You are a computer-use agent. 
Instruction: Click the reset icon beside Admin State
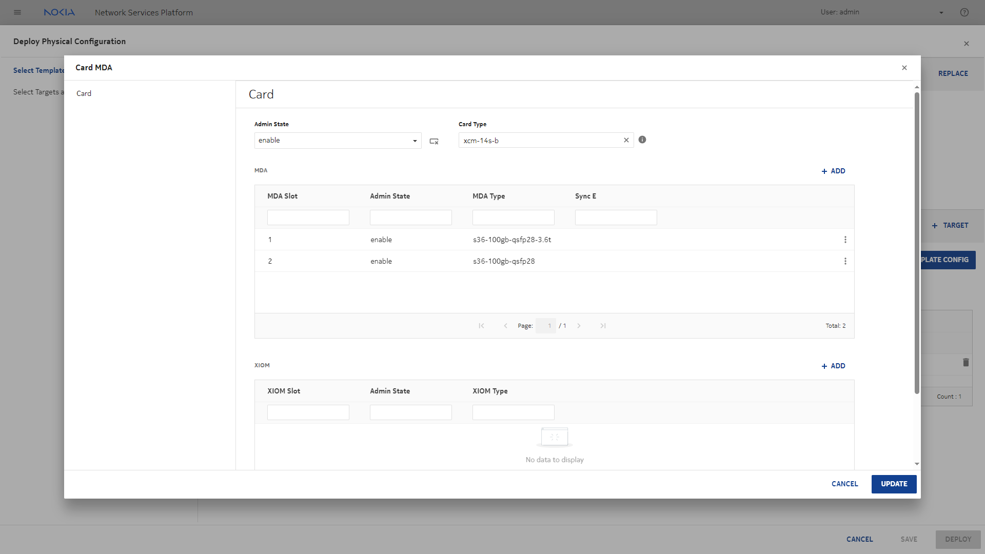434,141
